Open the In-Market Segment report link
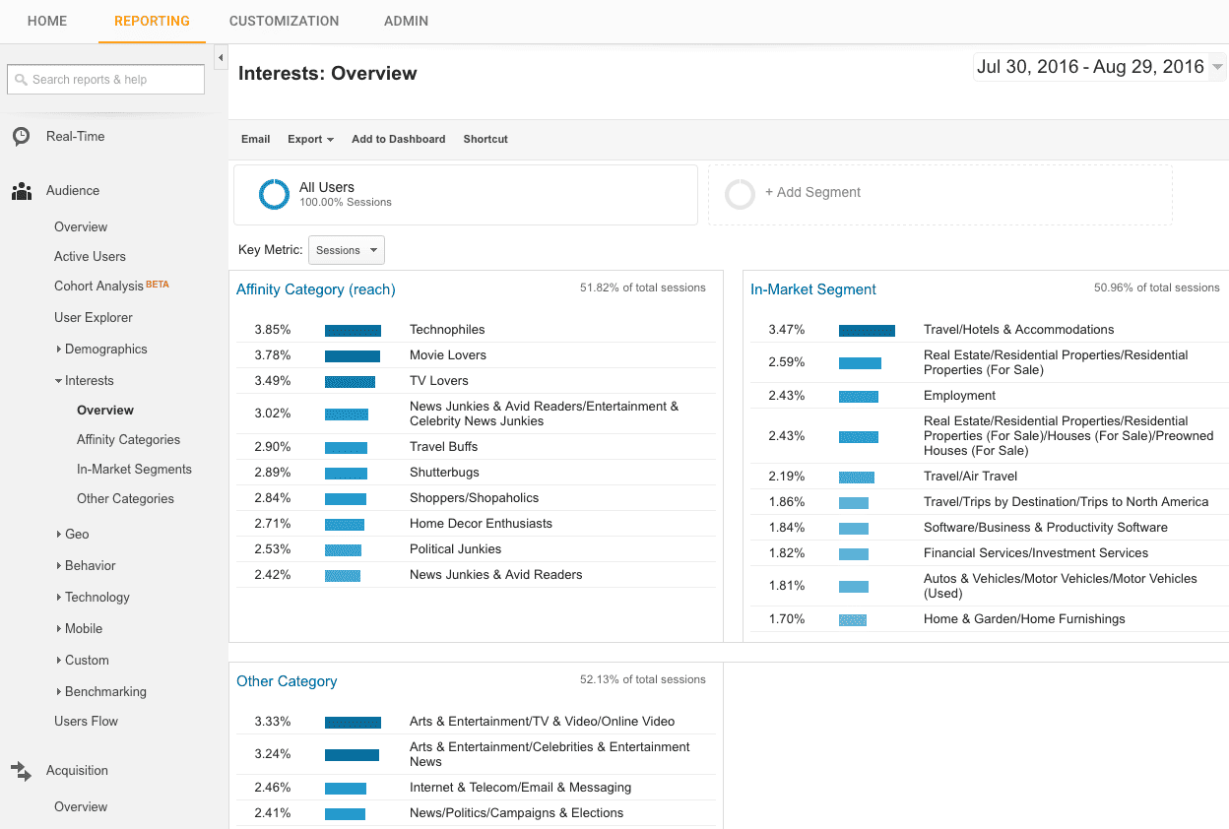Screen dimensions: 1229x829 point(812,289)
